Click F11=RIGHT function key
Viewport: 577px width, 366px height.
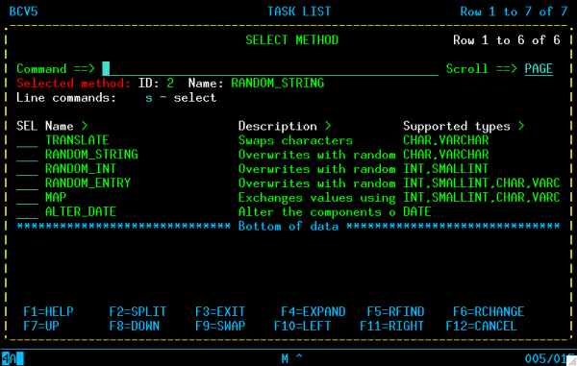coord(392,326)
